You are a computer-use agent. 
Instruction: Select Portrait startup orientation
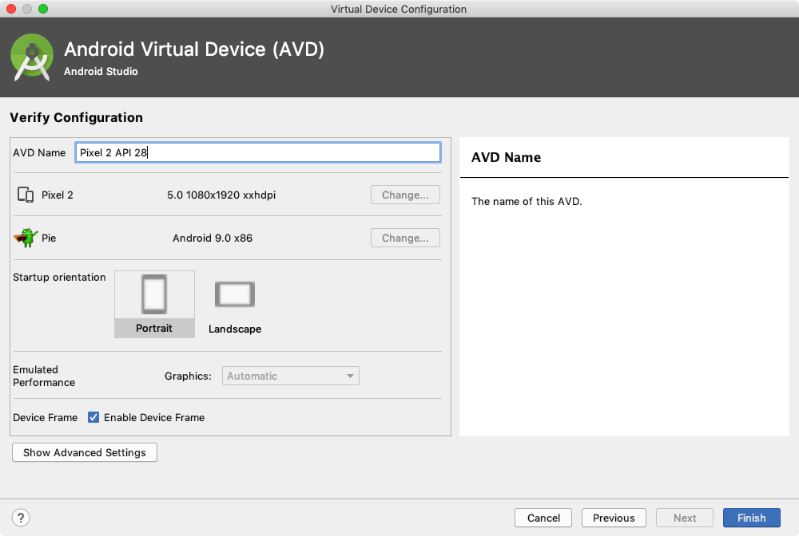coord(154,304)
